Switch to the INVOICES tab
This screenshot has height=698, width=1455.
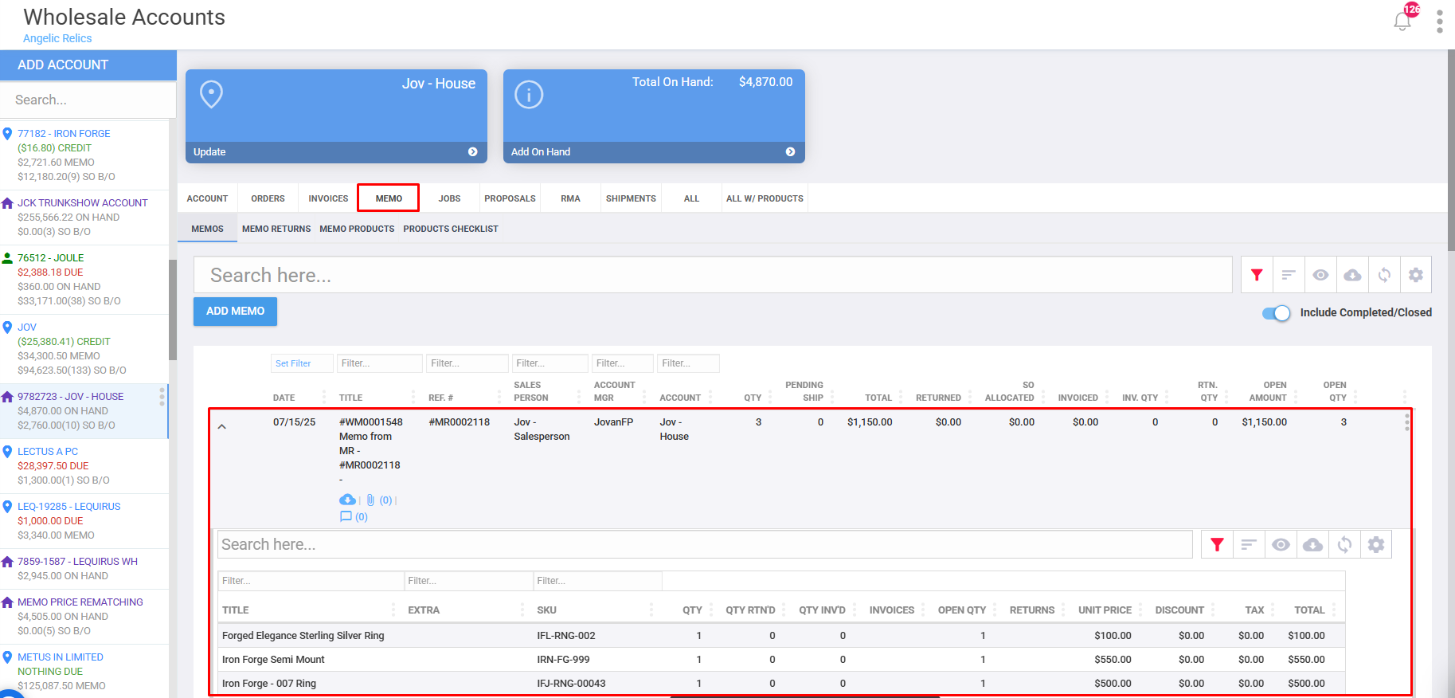(x=328, y=198)
